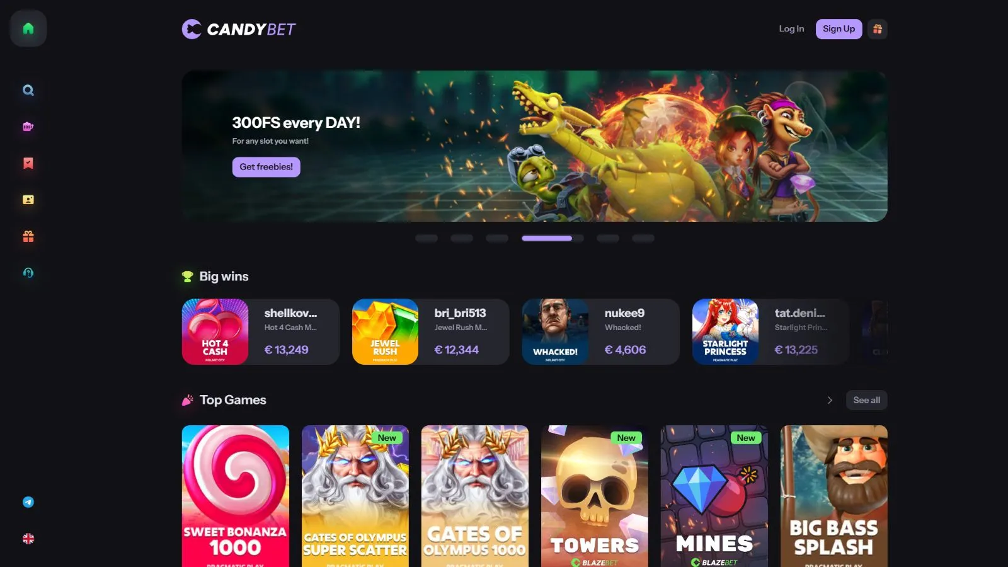Click the CandyBet logo
The image size is (1008, 567).
[x=239, y=29]
